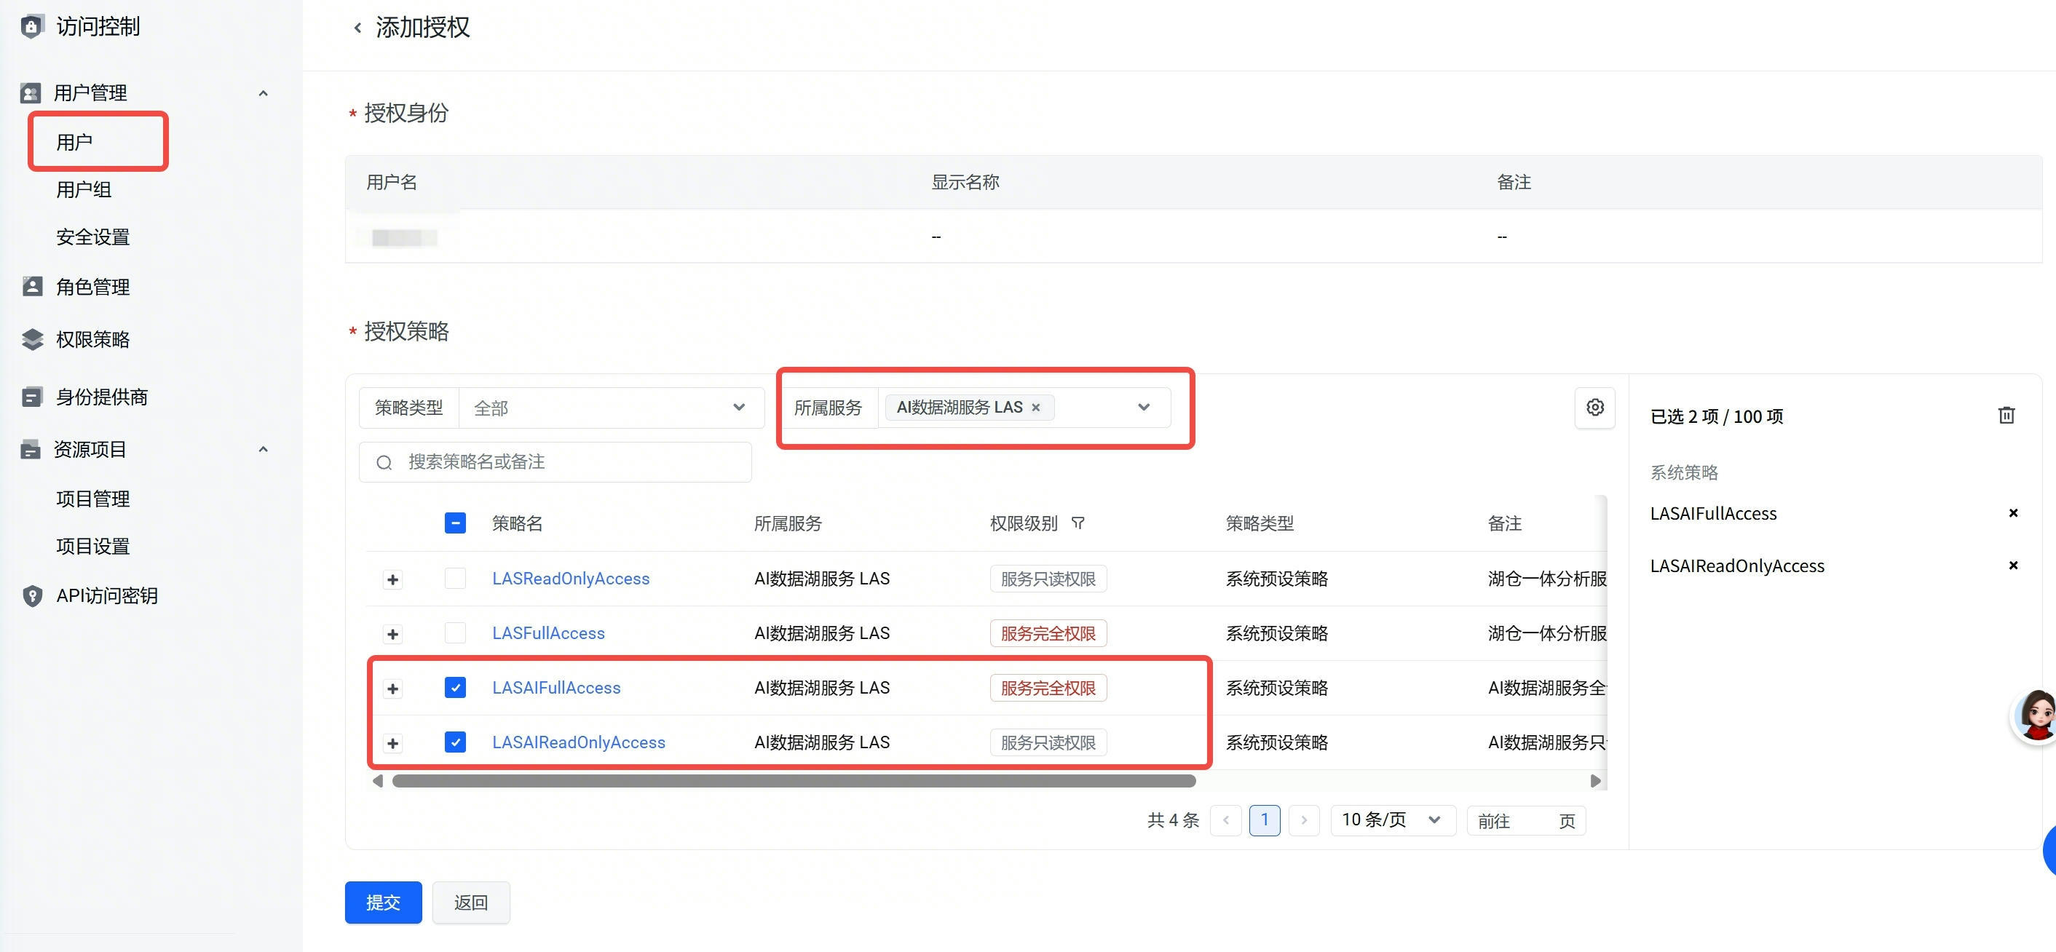The image size is (2056, 952).
Task: Remove LASAIReadOnlyAccess from the selected list
Action: click(2012, 566)
